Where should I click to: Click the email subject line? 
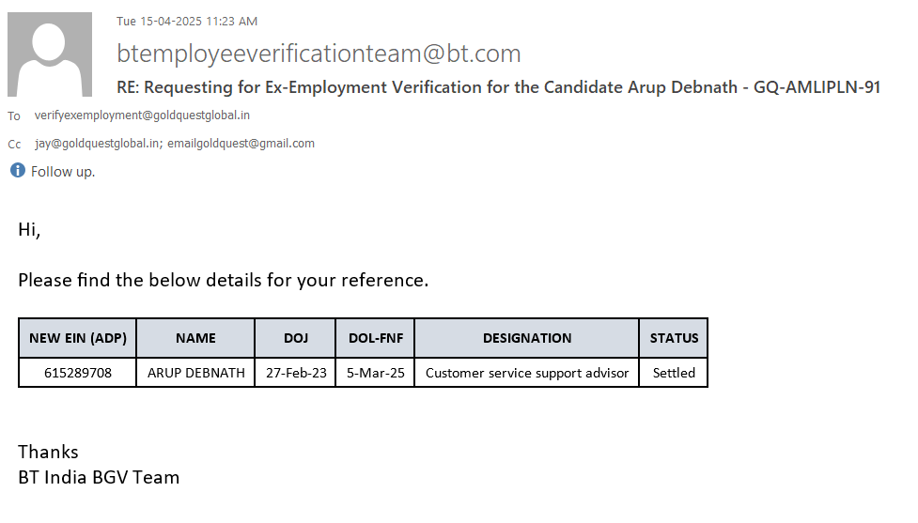(x=498, y=87)
